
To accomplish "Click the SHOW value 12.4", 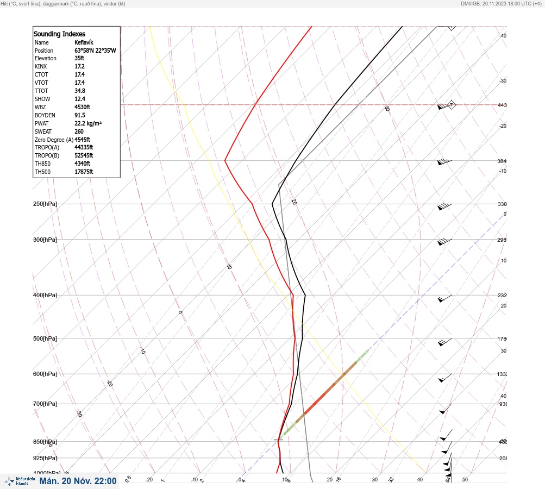I will [79, 99].
